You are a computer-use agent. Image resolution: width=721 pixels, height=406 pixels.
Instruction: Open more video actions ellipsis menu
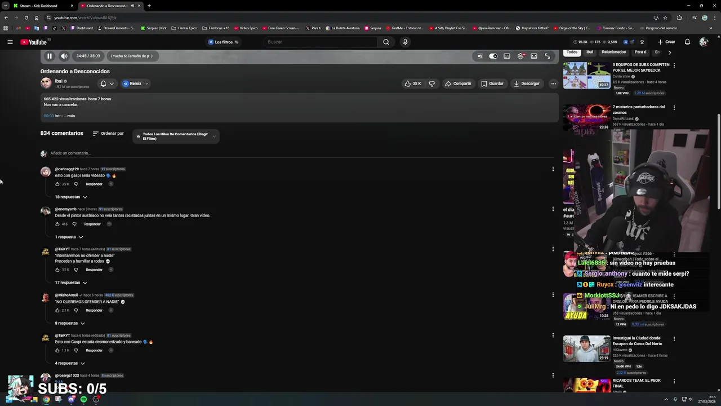coord(553,83)
